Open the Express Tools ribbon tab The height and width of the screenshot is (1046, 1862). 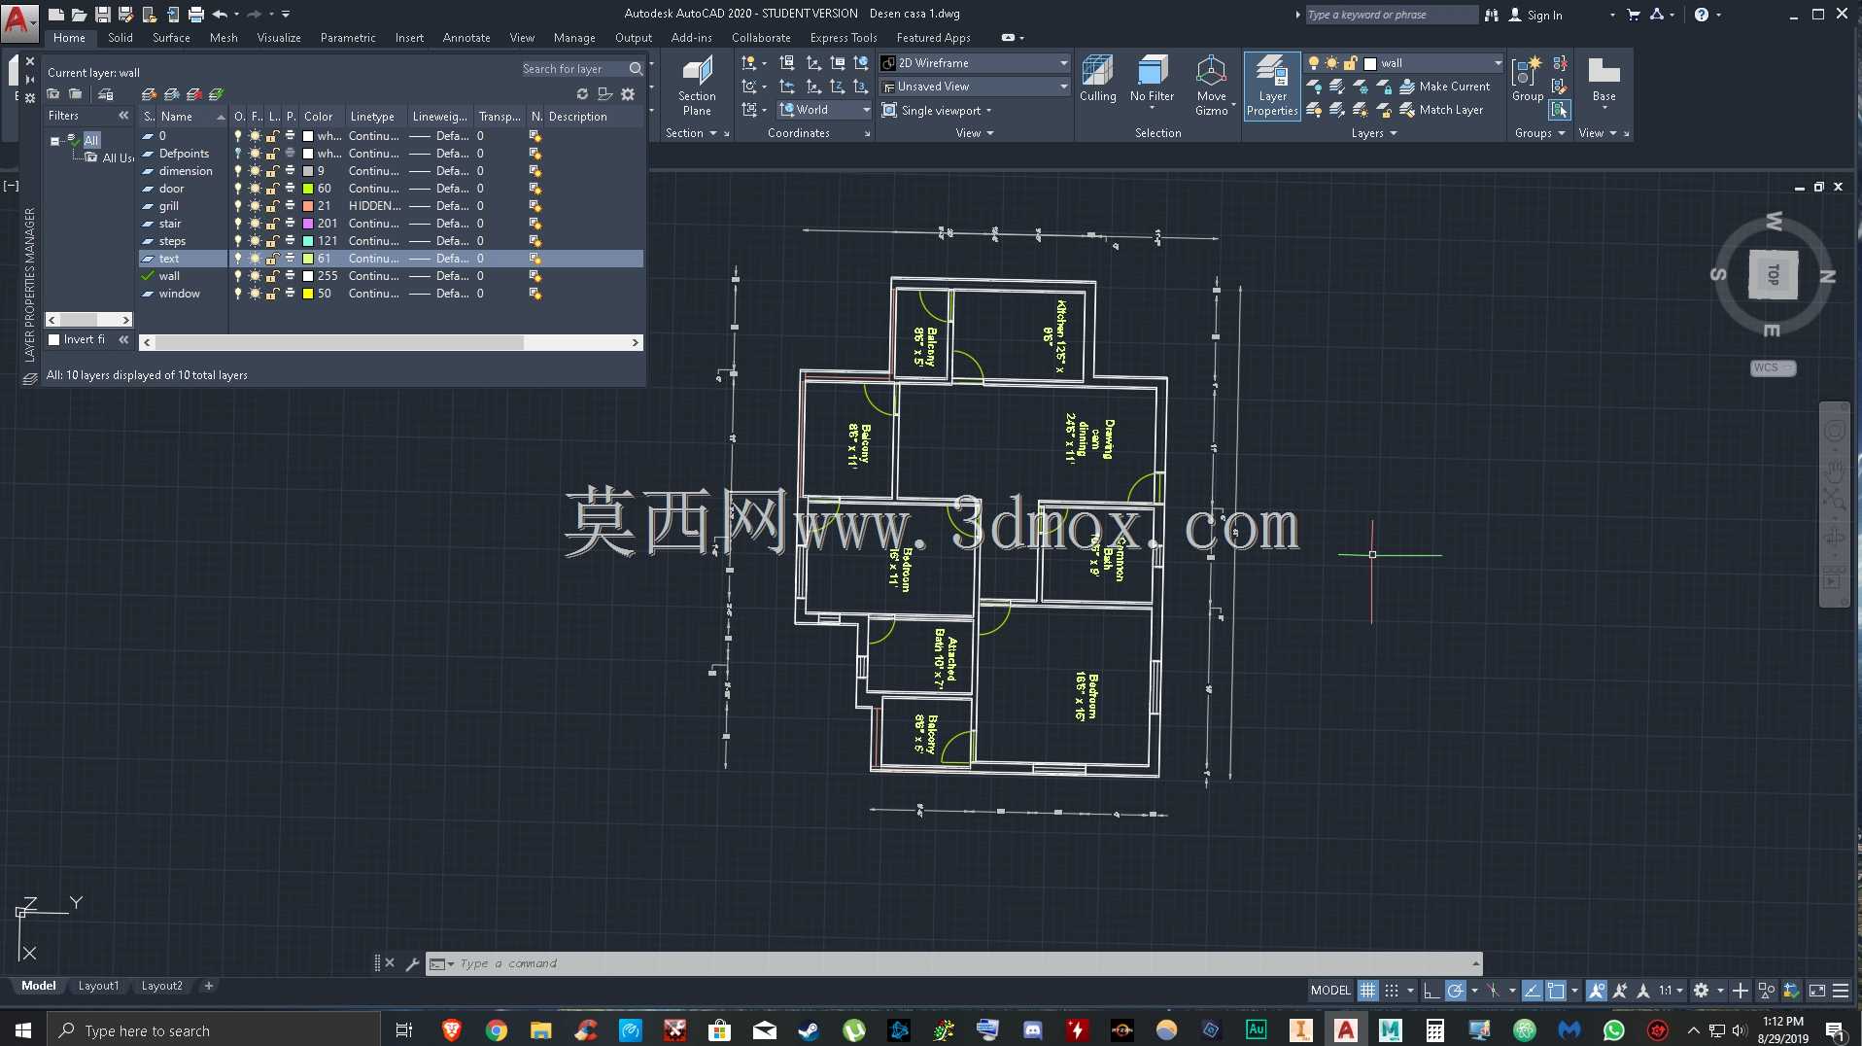(x=844, y=38)
